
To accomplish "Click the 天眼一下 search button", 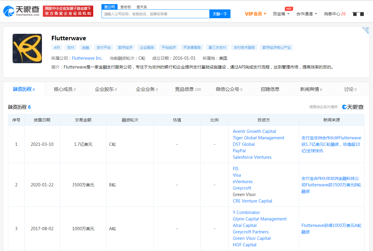I will [220, 14].
